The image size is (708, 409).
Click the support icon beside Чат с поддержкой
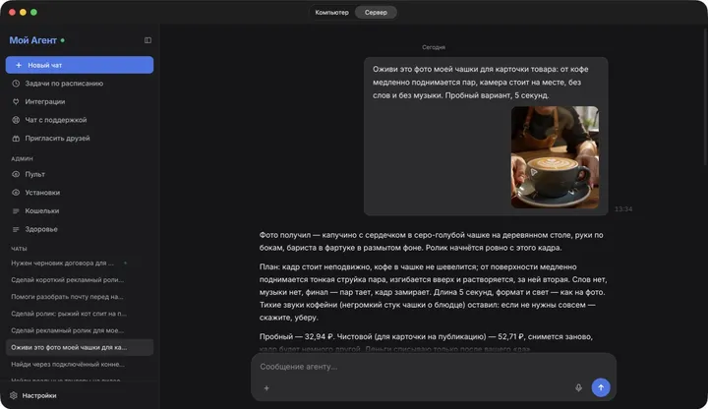point(16,120)
